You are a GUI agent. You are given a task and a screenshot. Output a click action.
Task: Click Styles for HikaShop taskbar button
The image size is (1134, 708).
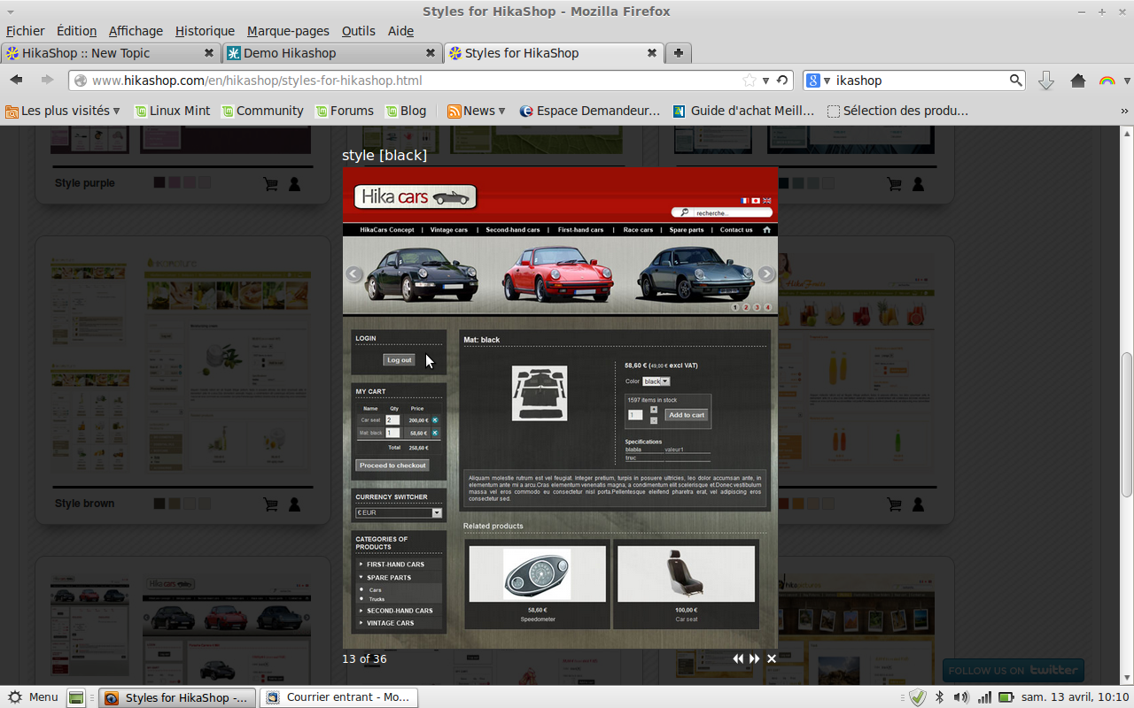pos(177,697)
